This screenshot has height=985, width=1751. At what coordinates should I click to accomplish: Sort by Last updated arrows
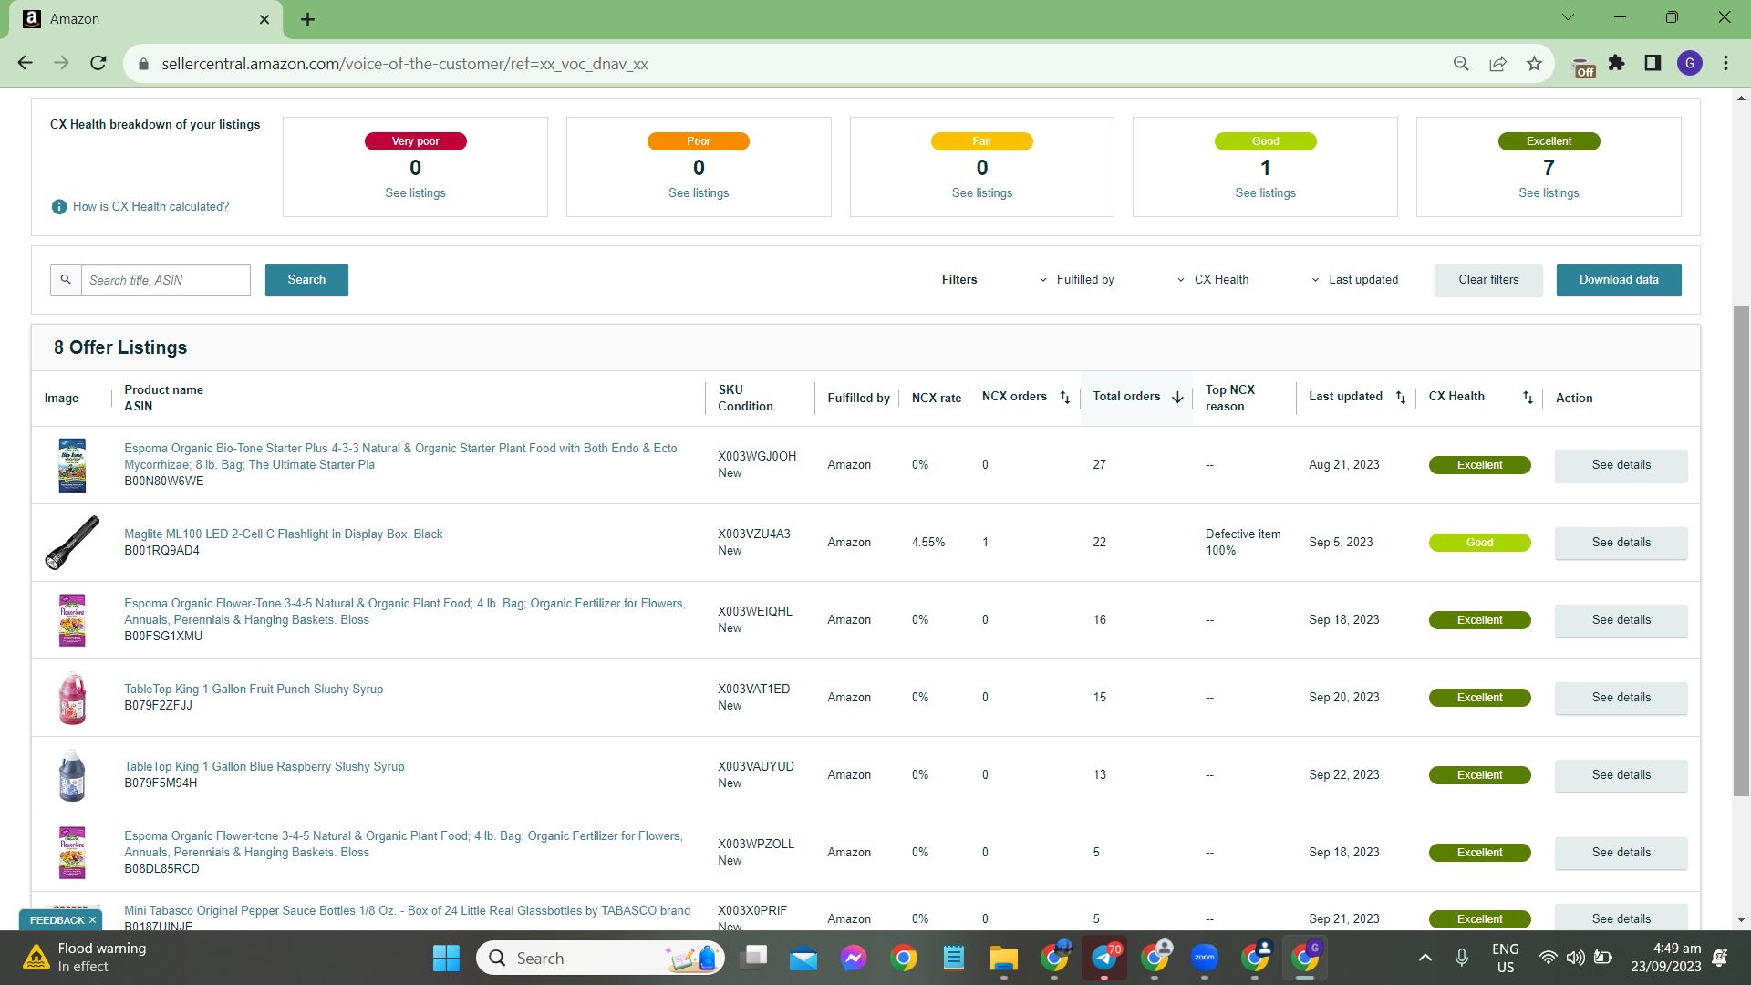1401,398
